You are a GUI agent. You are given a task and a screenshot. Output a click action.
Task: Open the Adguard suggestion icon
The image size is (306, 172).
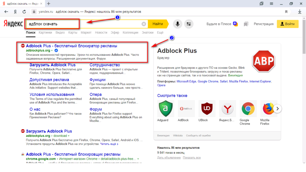166,109
